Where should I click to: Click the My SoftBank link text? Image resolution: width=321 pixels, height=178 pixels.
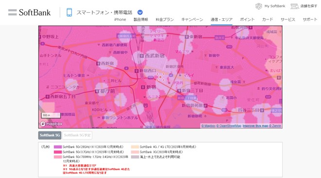click(275, 6)
